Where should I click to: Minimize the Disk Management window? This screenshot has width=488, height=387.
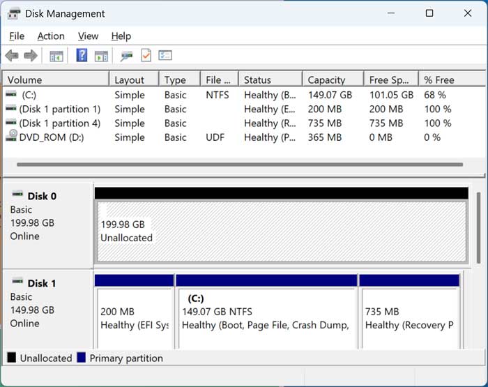pyautogui.click(x=391, y=13)
